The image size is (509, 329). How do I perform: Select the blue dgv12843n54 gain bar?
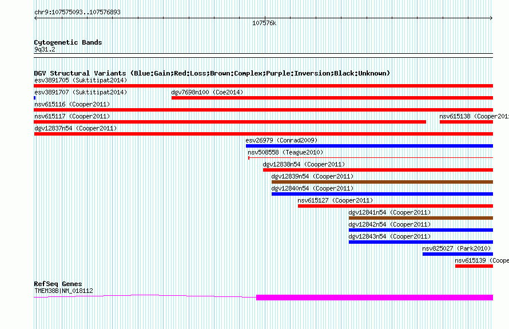(421, 242)
